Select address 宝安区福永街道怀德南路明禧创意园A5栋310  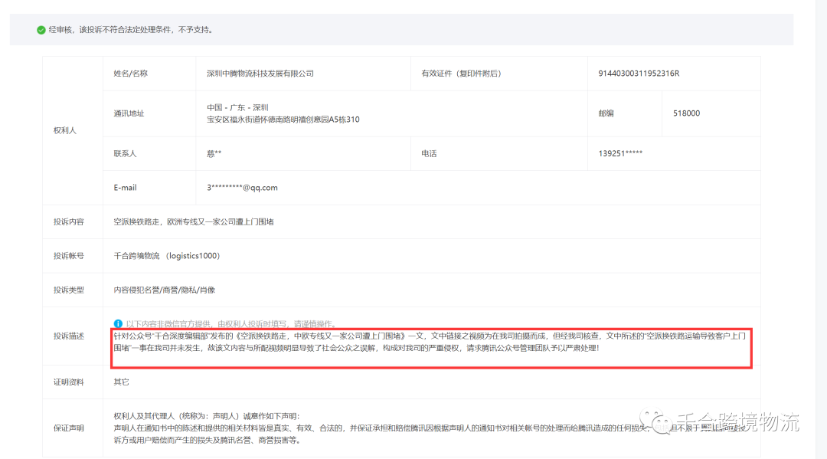283,120
